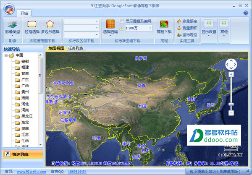Viewport: 252px width, 175px height.
Task: Select 广西 in the navigation tree
Action: tap(25, 86)
